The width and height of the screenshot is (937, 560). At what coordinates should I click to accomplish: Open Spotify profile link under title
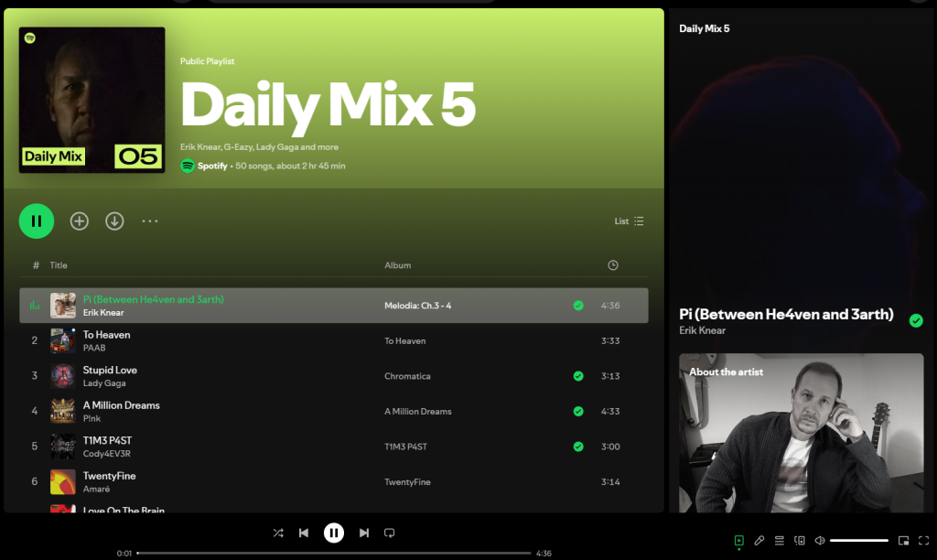212,167
